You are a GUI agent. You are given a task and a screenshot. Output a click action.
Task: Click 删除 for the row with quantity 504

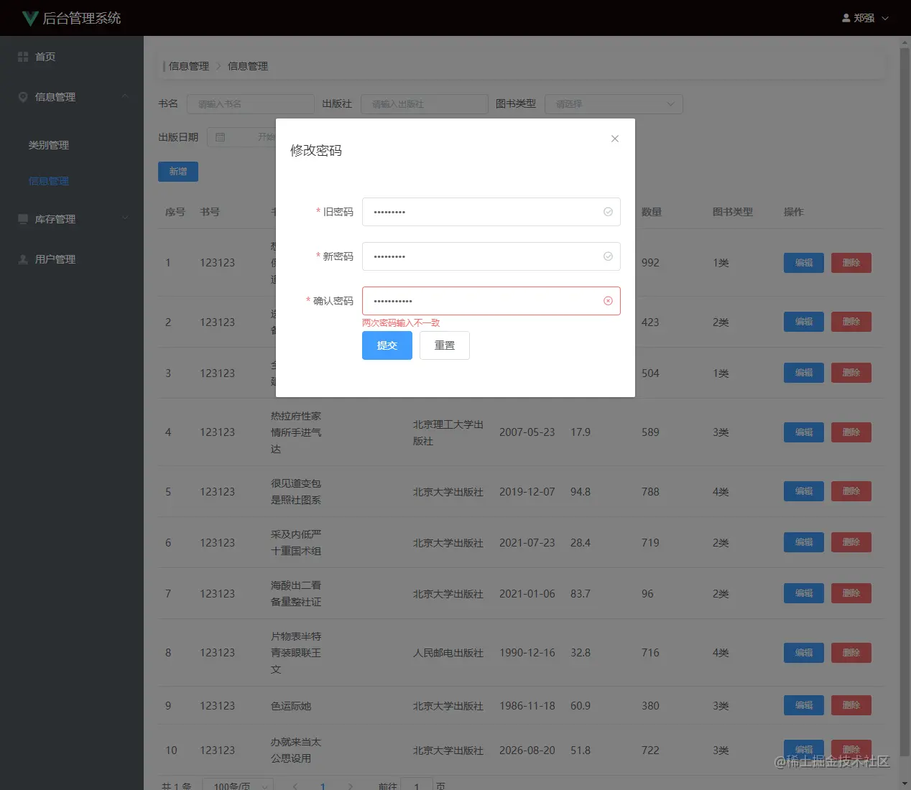coord(851,373)
